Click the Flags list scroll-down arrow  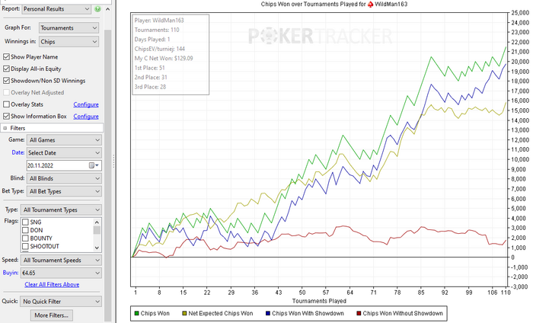[x=97, y=248]
